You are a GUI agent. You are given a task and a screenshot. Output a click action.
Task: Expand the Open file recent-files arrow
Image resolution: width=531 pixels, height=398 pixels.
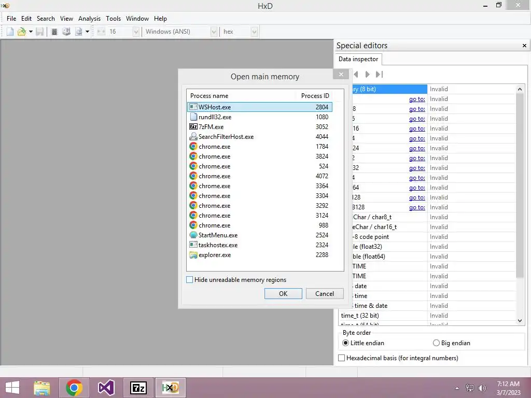[31, 32]
